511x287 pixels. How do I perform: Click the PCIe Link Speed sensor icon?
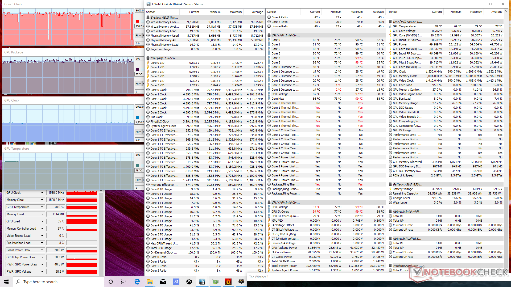(390, 175)
